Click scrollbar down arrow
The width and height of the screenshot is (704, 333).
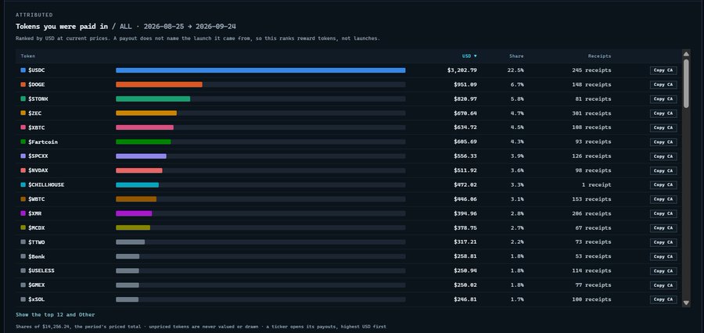(x=686, y=303)
